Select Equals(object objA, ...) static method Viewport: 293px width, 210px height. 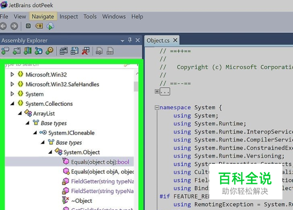coord(102,172)
